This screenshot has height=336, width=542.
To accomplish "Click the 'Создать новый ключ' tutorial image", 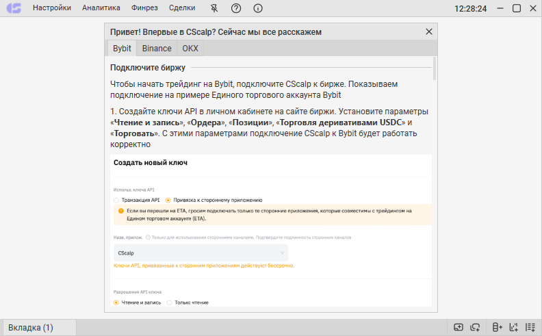I will point(271,231).
